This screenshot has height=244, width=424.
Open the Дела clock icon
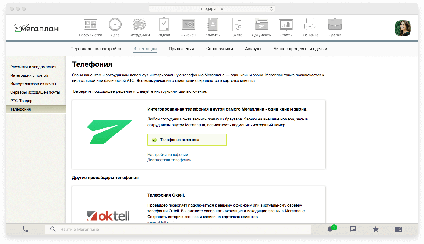(115, 24)
